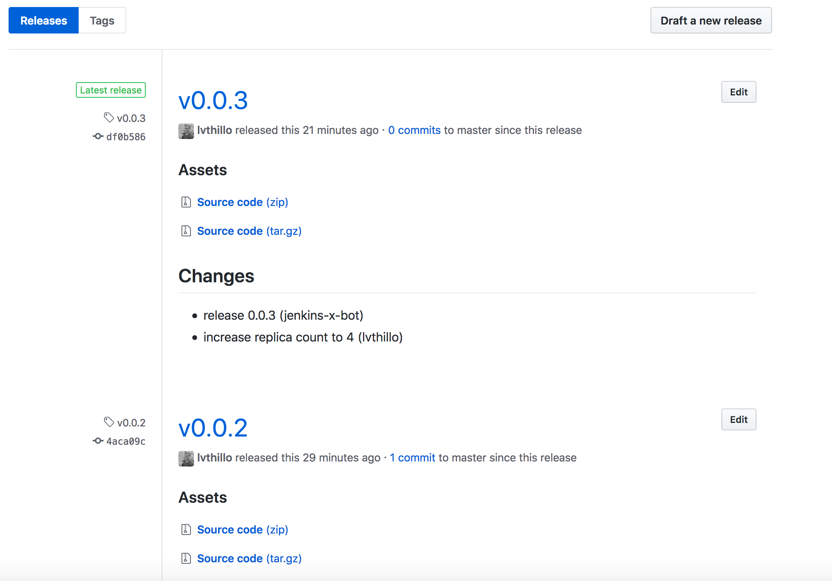Click the Latest release badge

click(111, 90)
